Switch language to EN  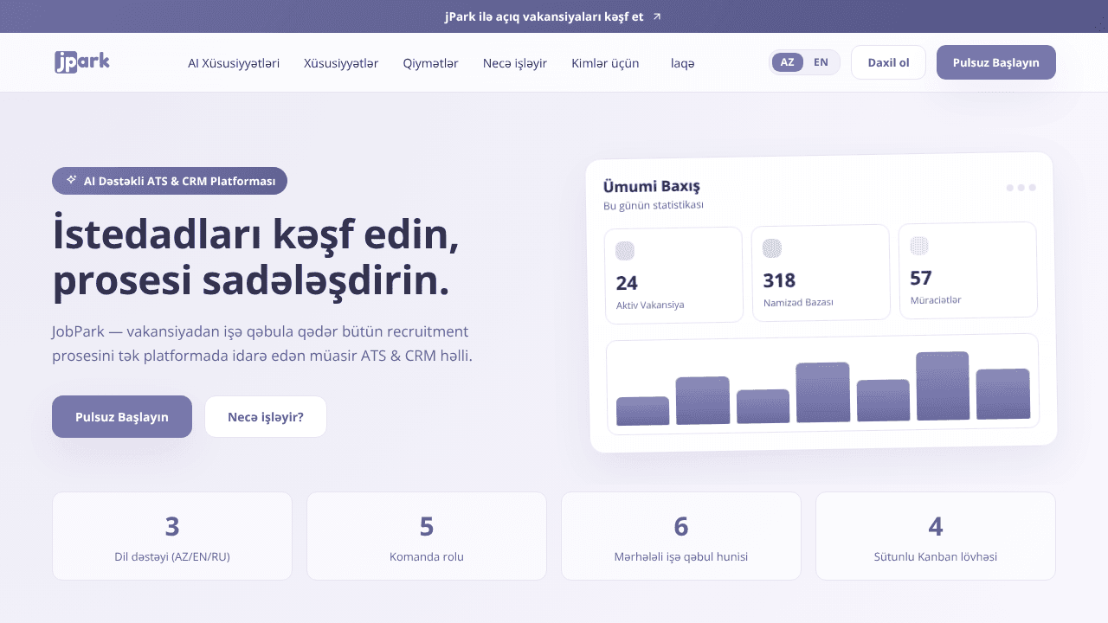click(x=821, y=62)
